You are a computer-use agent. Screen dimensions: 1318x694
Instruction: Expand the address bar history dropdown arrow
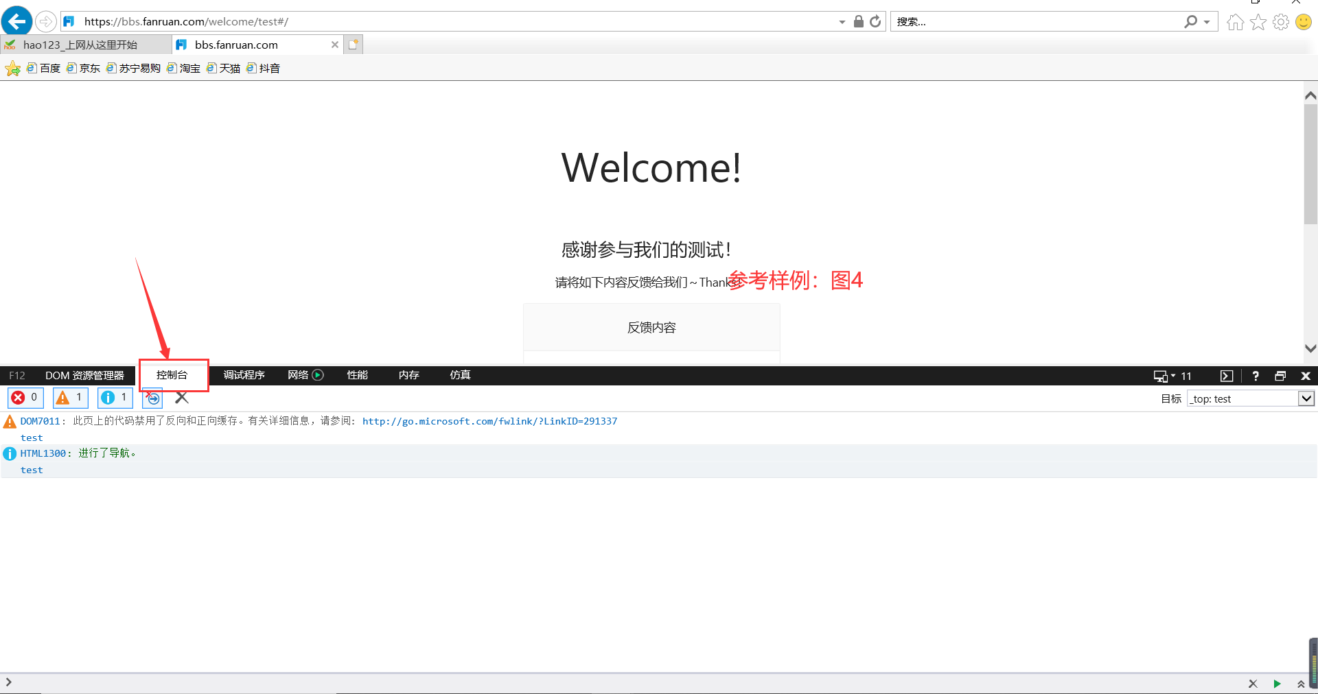coord(842,22)
